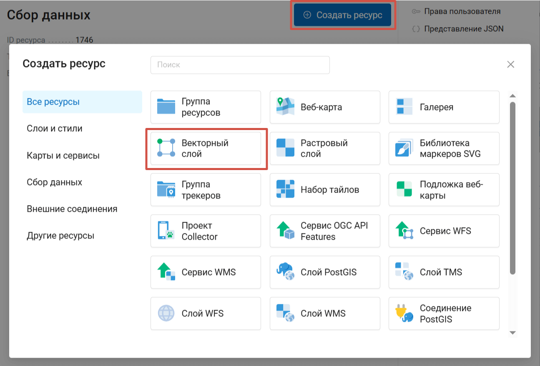Click the scrollbar down arrow
The height and width of the screenshot is (366, 540).
(x=513, y=333)
